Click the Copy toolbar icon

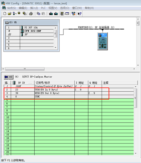coord(38,14)
